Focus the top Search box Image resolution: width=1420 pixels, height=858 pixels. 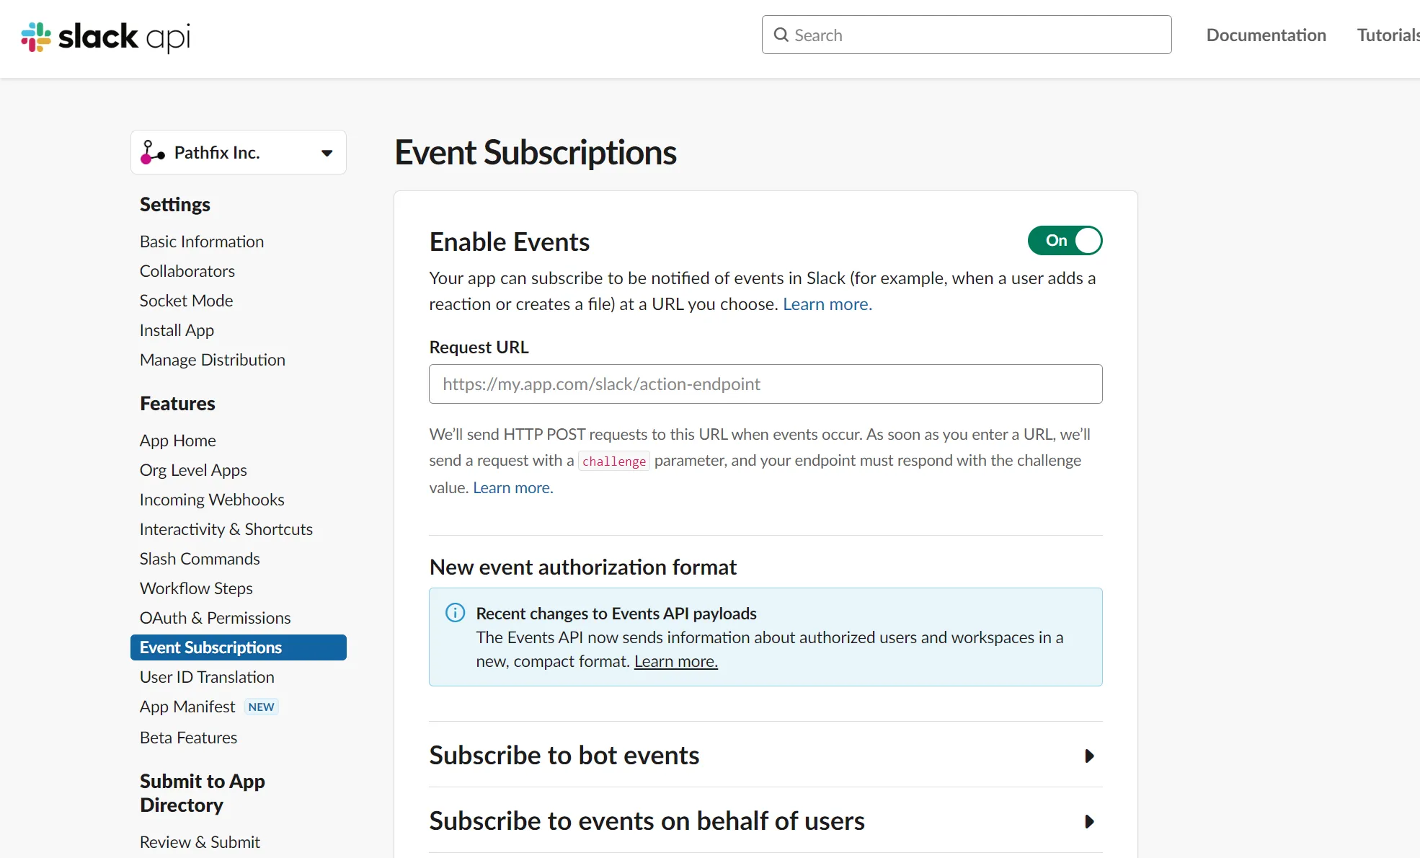click(x=967, y=35)
